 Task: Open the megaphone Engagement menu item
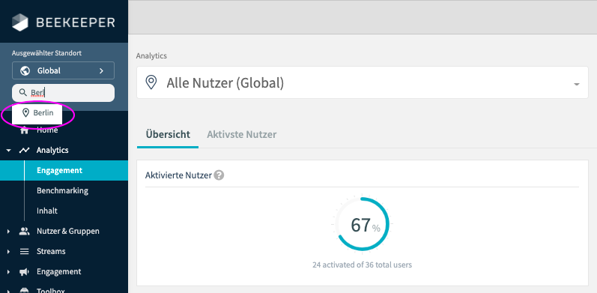click(59, 272)
